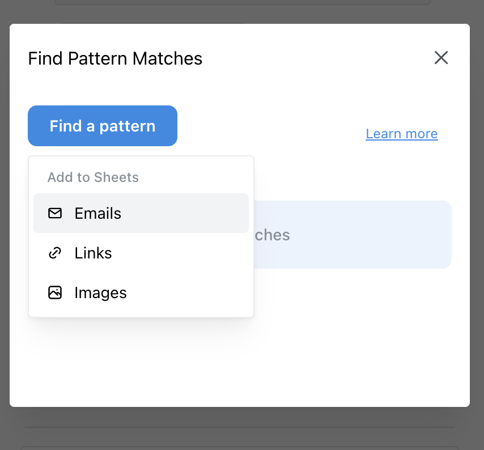Open the Learn more link
484x450 pixels.
(402, 134)
